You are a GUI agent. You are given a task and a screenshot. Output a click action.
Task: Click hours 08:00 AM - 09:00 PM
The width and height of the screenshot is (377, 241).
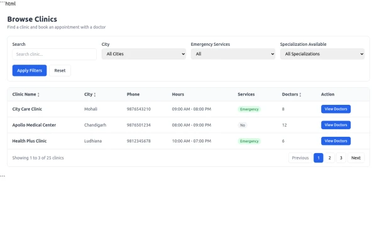192,125
